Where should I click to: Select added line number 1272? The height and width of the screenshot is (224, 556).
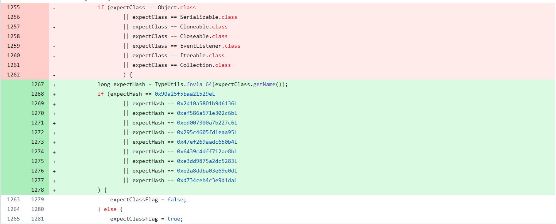tap(38, 132)
